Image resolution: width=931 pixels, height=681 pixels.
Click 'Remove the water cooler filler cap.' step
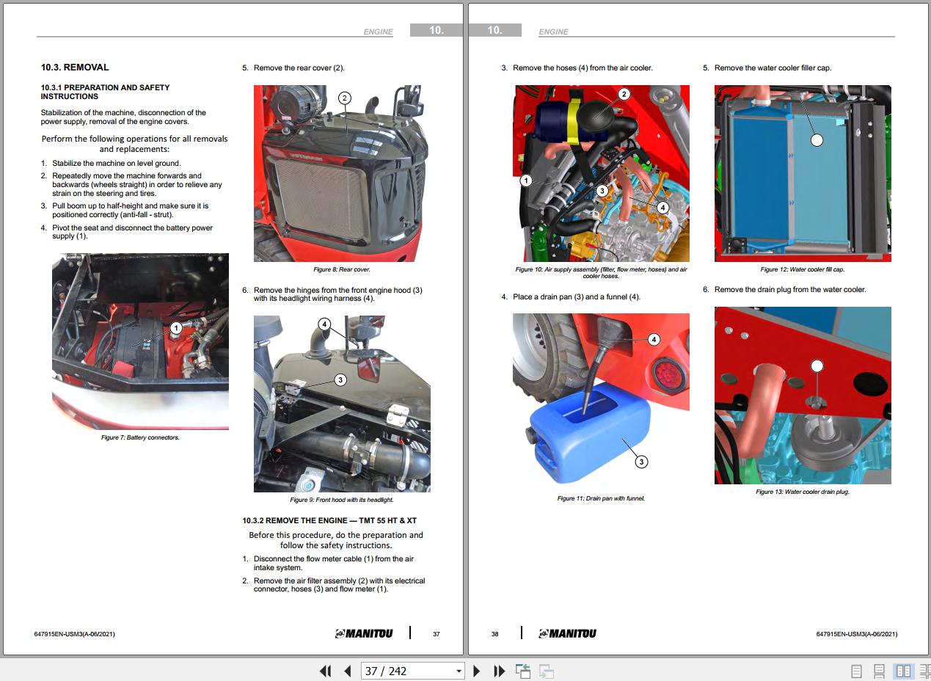point(773,68)
